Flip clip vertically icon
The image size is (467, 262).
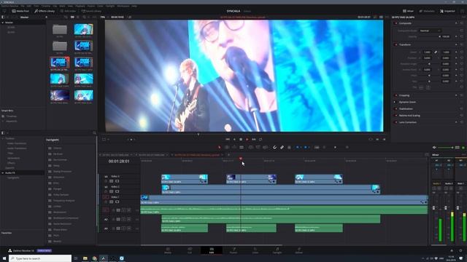pos(428,87)
